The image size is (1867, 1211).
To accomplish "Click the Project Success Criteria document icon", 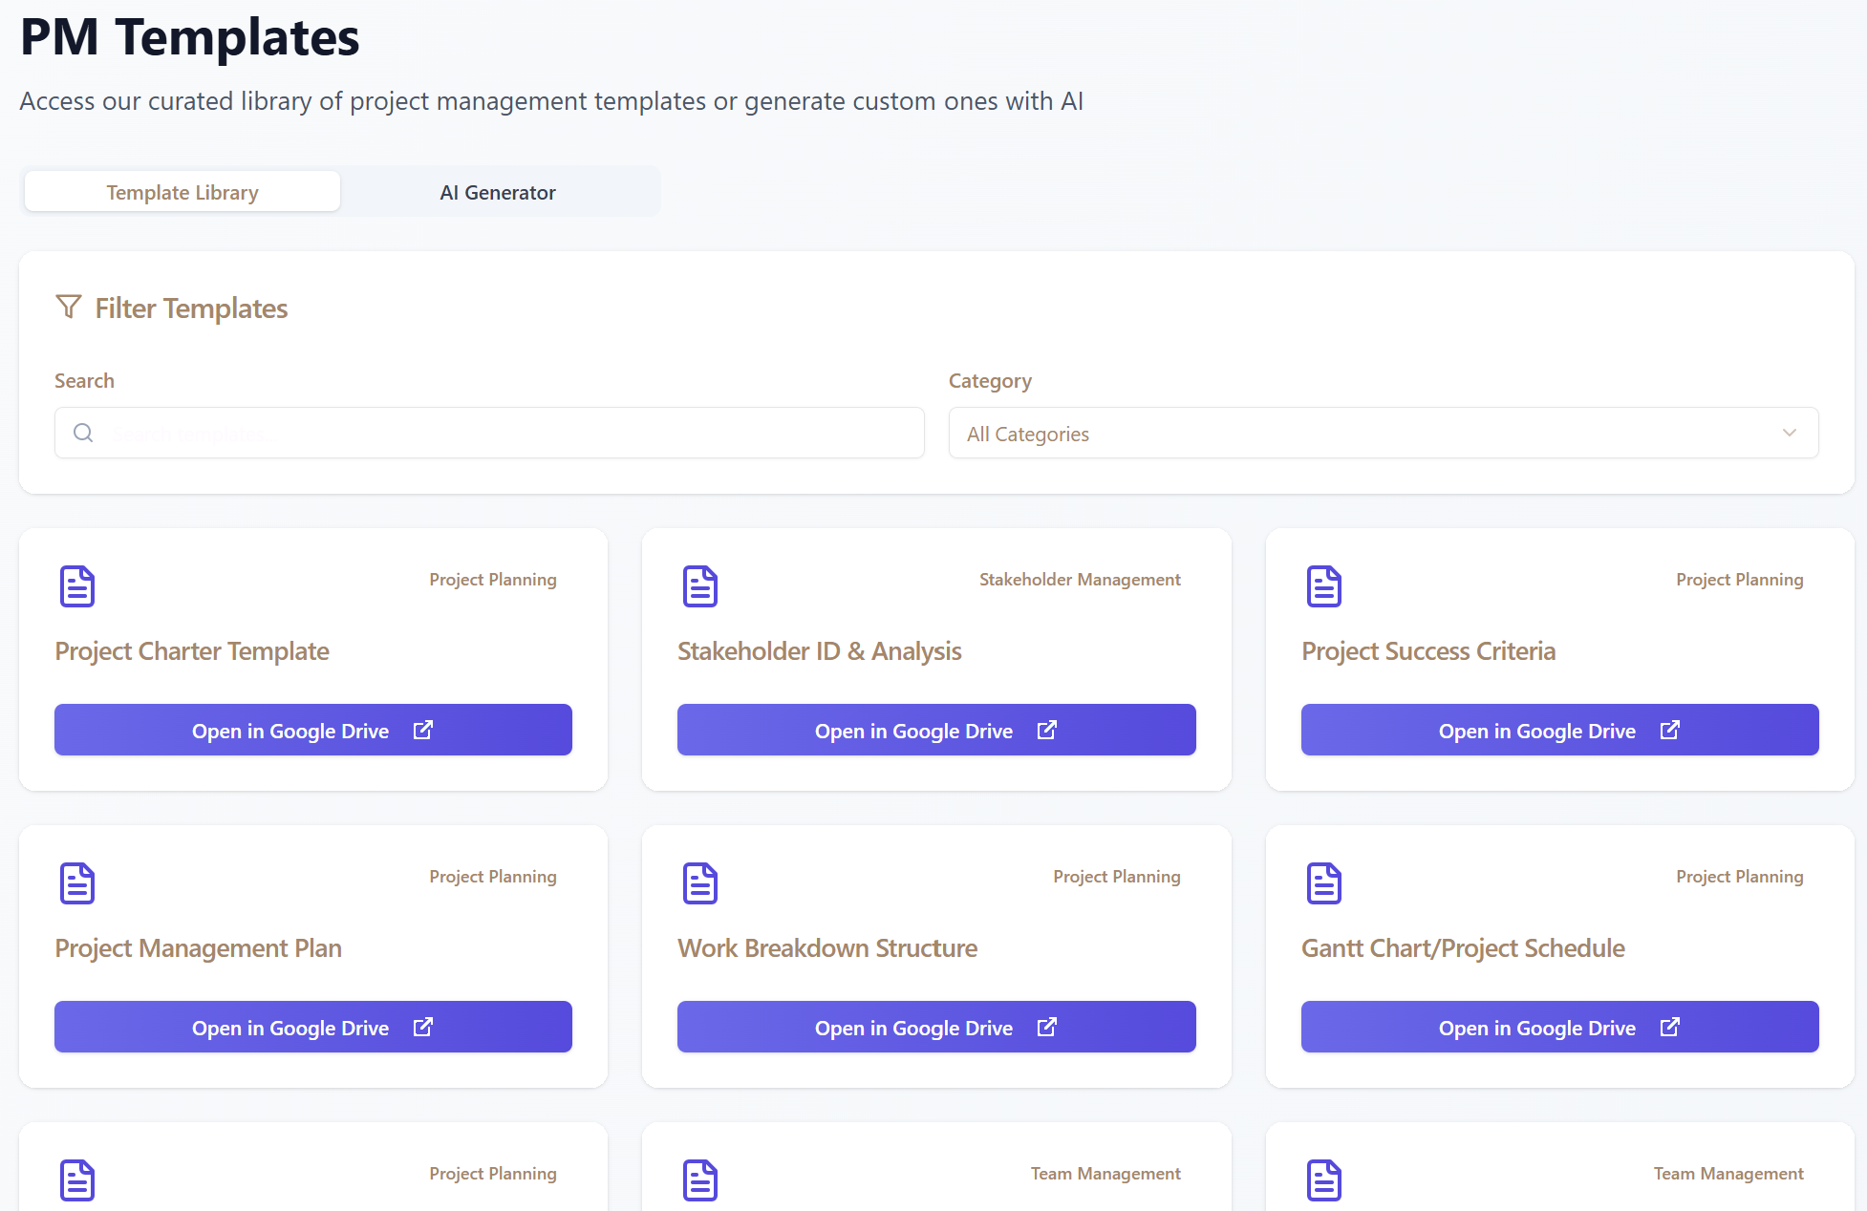I will click(1323, 586).
